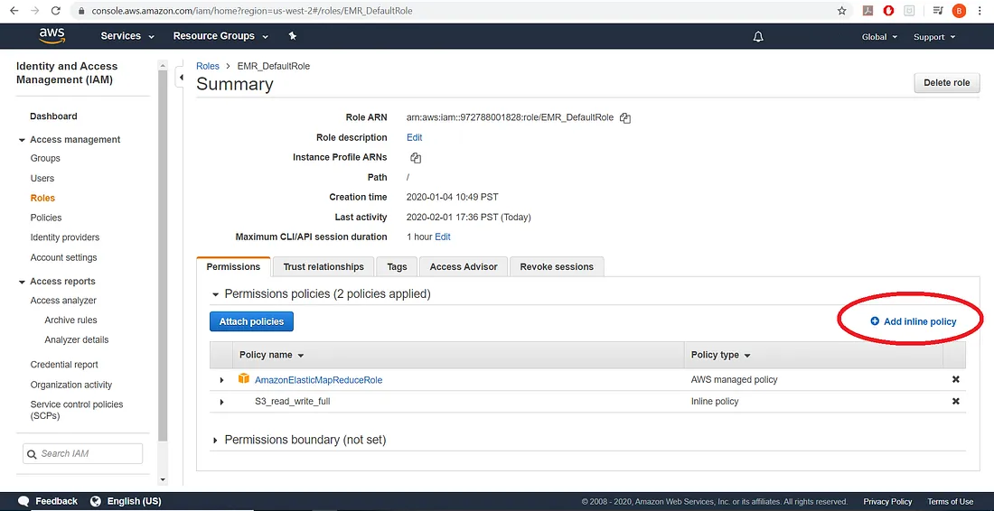Open the Revoke sessions tab

tap(557, 266)
